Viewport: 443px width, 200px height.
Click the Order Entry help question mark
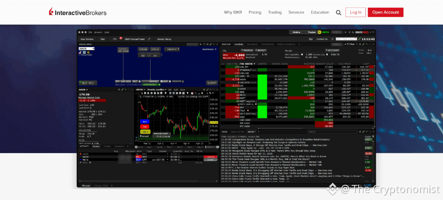[204, 45]
